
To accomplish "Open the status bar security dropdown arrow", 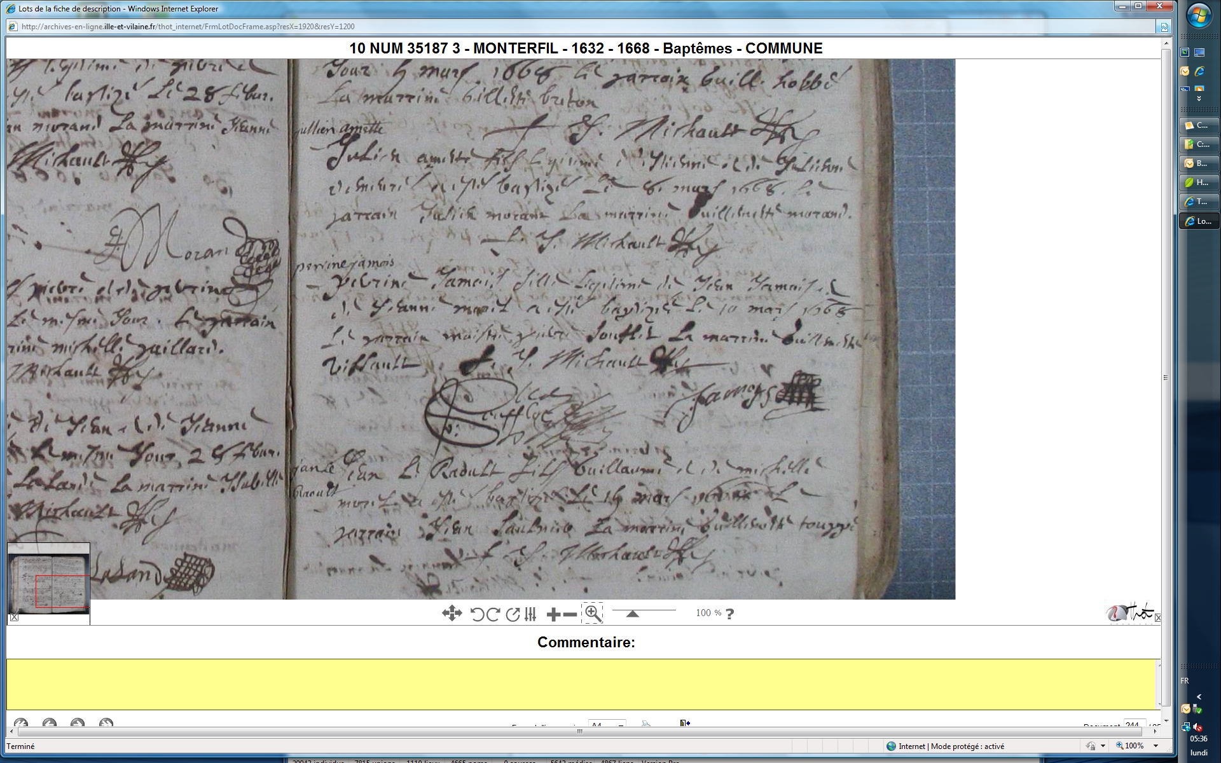I will pyautogui.click(x=1103, y=746).
